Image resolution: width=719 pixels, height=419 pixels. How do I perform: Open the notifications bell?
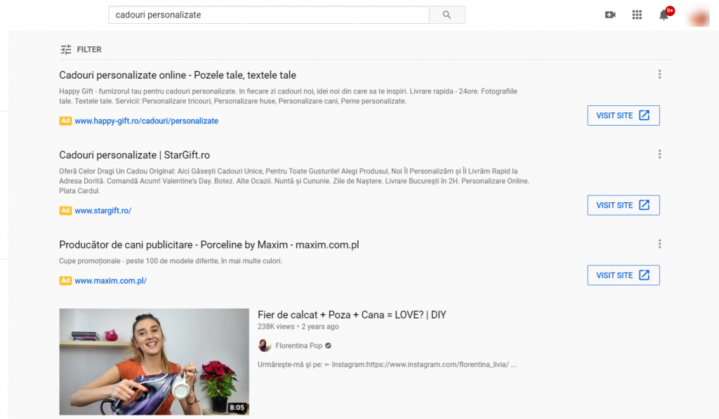pyautogui.click(x=664, y=15)
